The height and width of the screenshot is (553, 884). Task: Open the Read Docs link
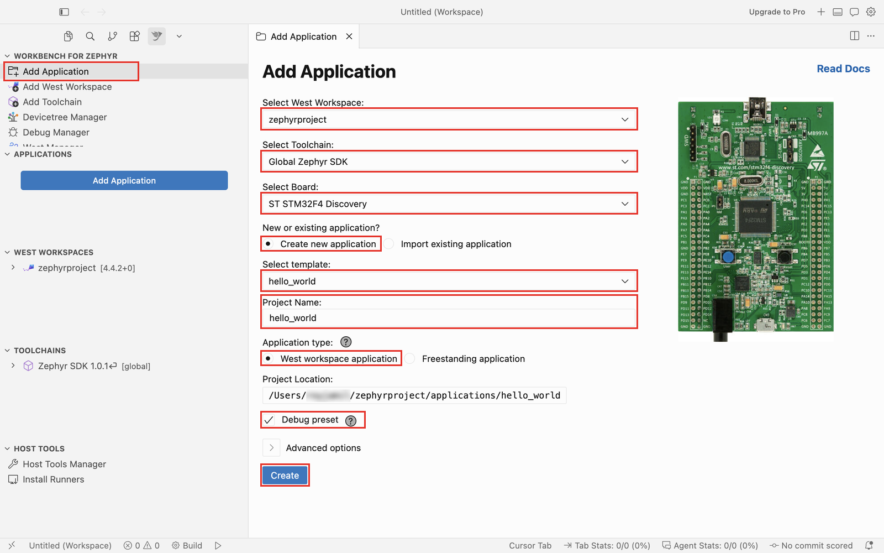[843, 69]
